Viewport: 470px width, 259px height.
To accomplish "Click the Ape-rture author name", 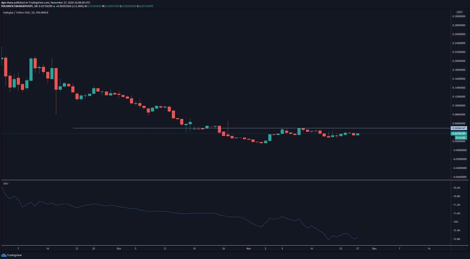I will click(8, 3).
